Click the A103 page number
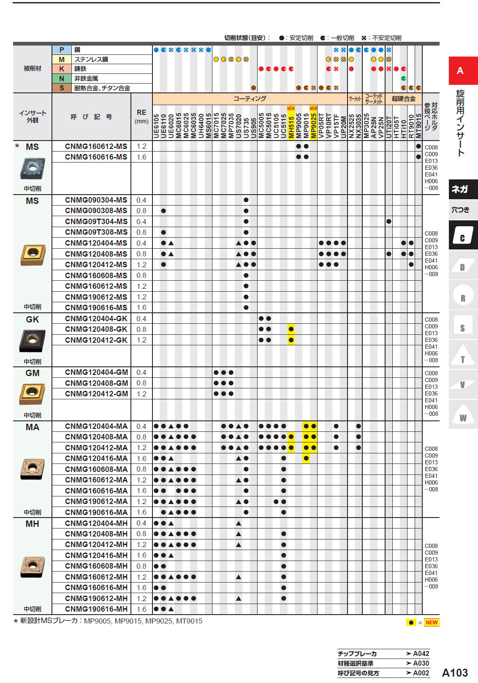Image resolution: width=478 pixels, height=683 pixels. pos(455,673)
